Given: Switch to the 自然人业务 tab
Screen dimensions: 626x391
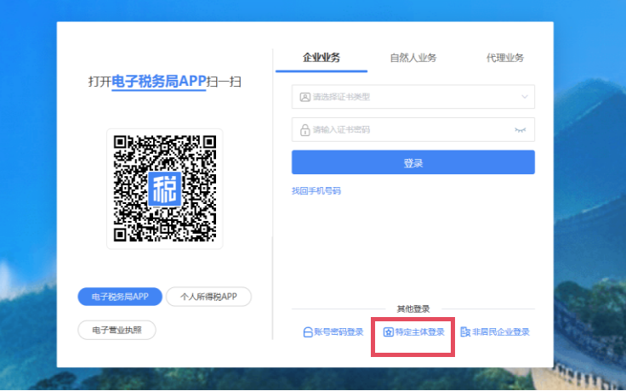Looking at the screenshot, I should pyautogui.click(x=413, y=58).
